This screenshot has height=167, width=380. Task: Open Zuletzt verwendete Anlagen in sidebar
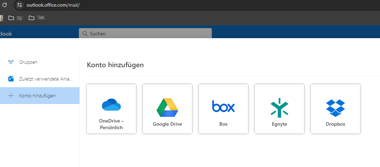click(x=40, y=79)
